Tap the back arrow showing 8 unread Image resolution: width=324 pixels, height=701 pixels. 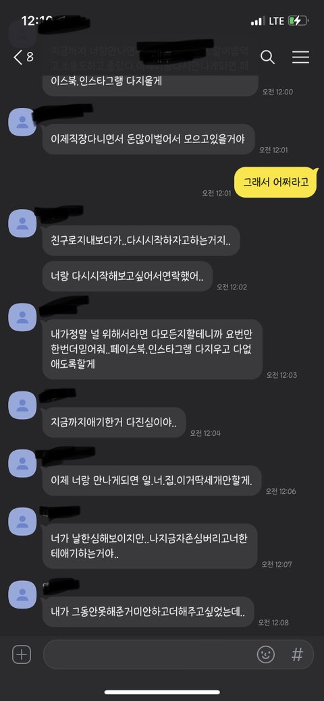[24, 57]
